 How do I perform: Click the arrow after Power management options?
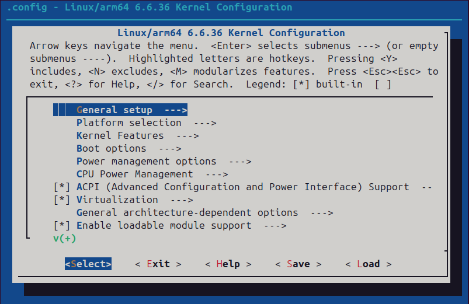click(239, 161)
